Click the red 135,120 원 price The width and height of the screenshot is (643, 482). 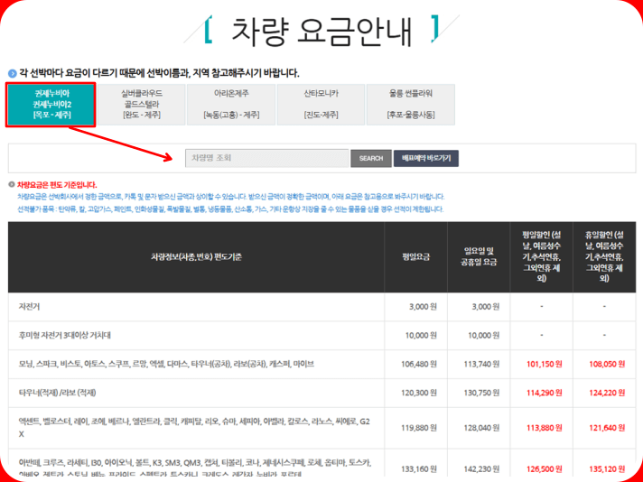coord(607,468)
